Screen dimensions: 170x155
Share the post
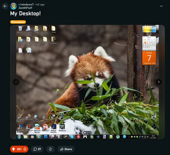click(x=66, y=149)
